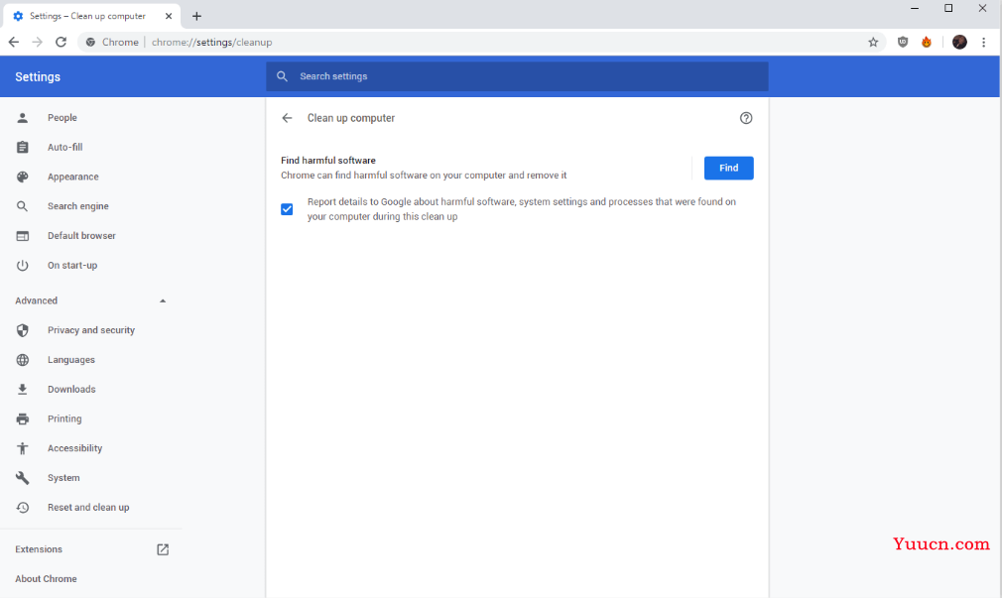
Task: Collapse the Advanced section arrow
Action: click(x=163, y=300)
